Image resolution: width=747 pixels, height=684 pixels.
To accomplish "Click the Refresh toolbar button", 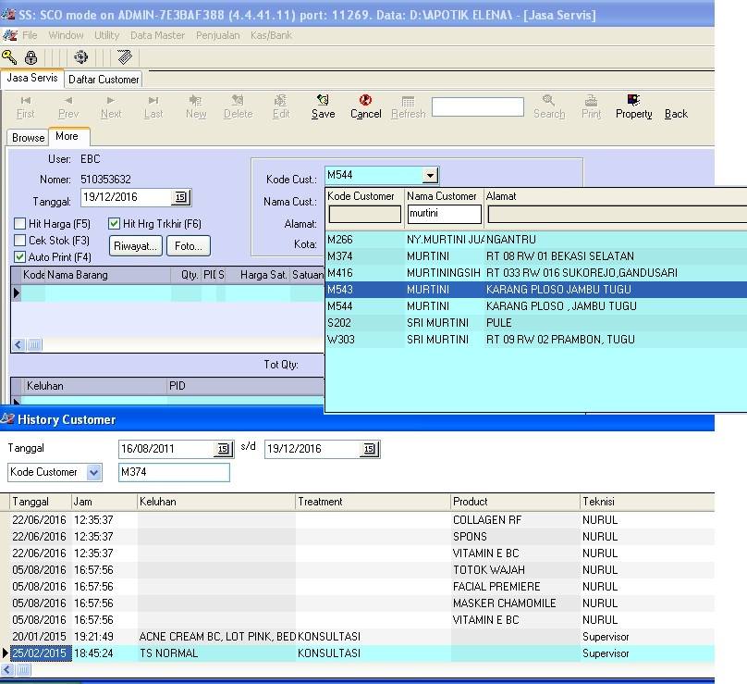I will pos(409,107).
